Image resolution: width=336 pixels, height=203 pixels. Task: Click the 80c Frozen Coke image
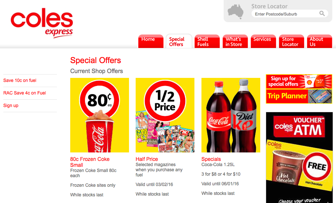coord(100,115)
